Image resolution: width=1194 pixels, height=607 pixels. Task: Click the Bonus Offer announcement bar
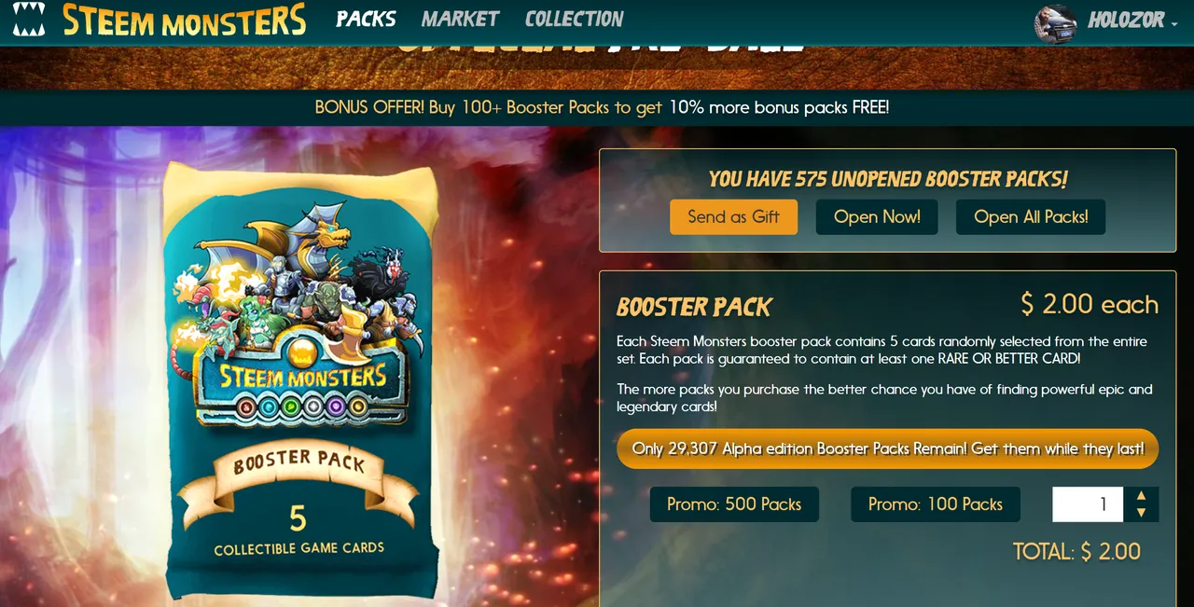(602, 107)
